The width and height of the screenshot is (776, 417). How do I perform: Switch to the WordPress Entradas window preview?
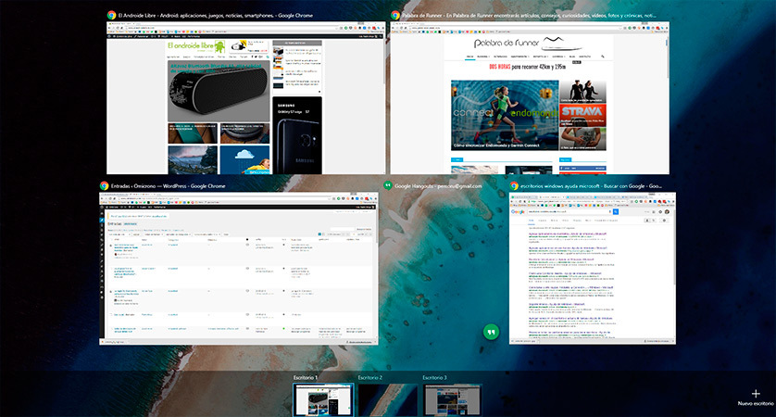click(238, 271)
